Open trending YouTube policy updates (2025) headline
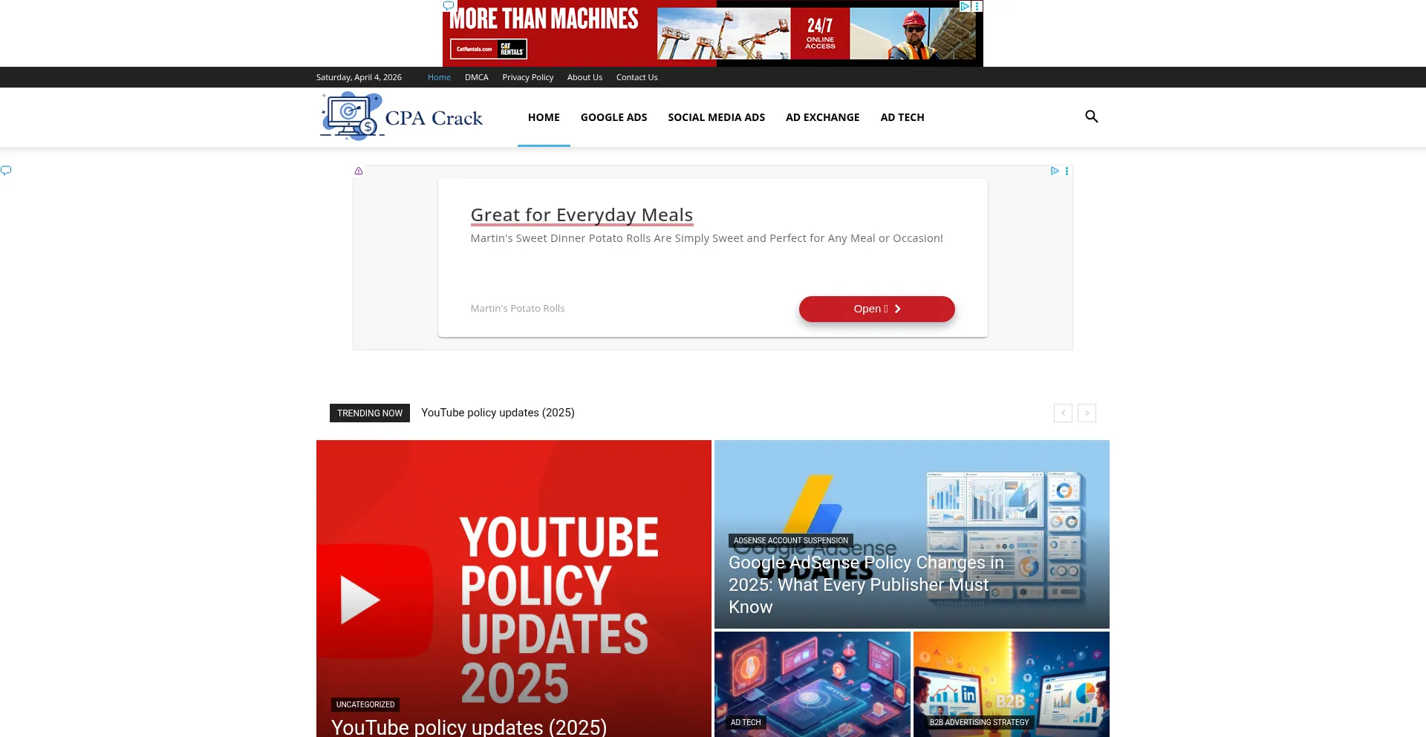1426x737 pixels. pyautogui.click(x=498, y=413)
